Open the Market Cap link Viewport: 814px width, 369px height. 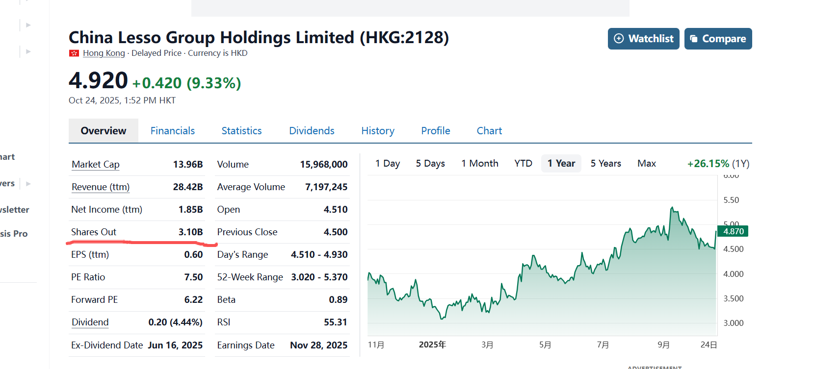coord(96,165)
